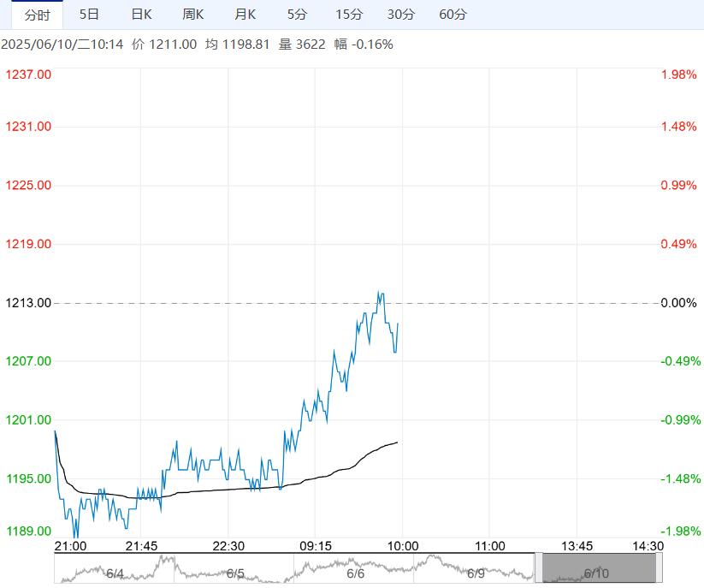The width and height of the screenshot is (704, 588).
Task: Switch to 周K weekly candlestick view
Action: coord(193,15)
